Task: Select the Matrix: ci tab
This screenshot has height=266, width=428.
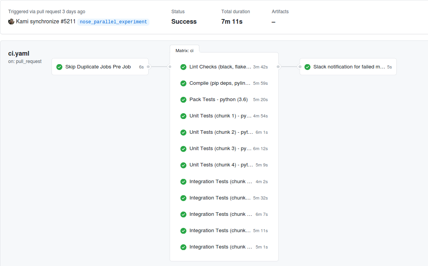Action: [185, 51]
